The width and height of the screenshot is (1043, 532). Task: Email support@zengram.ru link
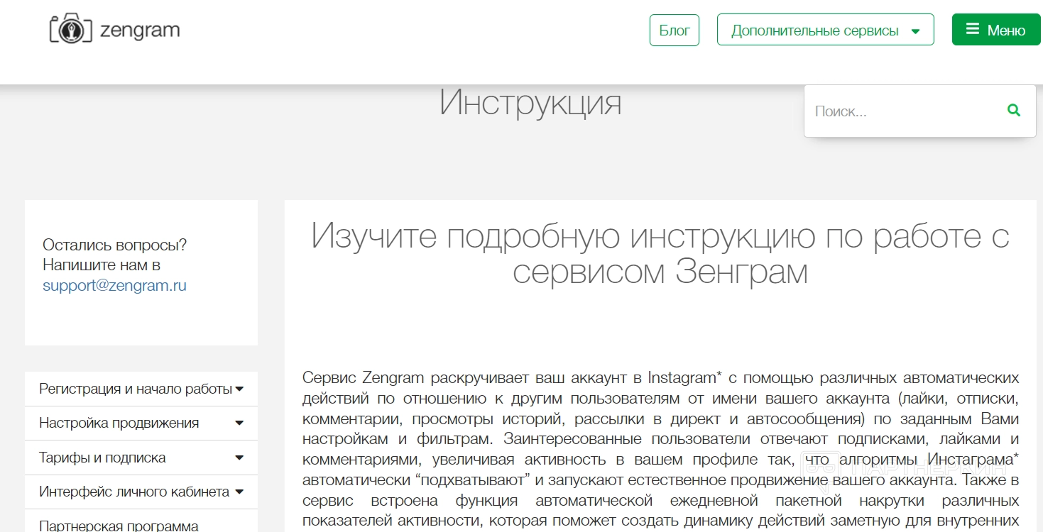(x=114, y=285)
